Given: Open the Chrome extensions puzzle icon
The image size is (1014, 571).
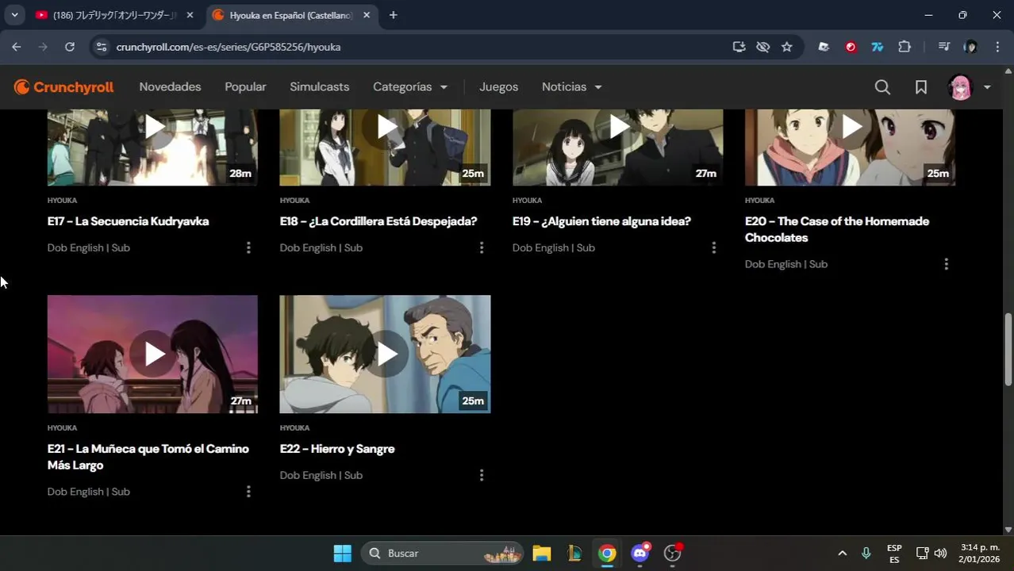Looking at the screenshot, I should [905, 47].
